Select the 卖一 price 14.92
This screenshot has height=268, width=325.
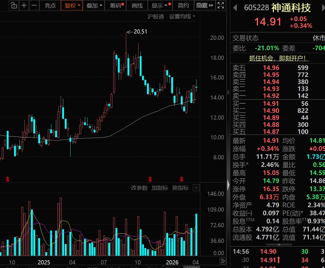pos(271,96)
